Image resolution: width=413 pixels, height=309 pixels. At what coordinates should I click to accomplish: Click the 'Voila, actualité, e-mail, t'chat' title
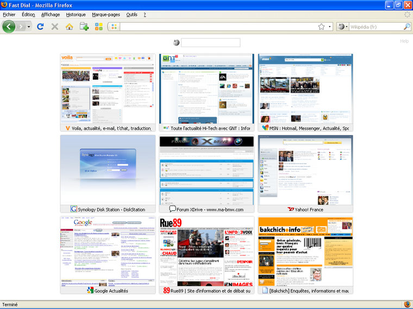coord(111,128)
